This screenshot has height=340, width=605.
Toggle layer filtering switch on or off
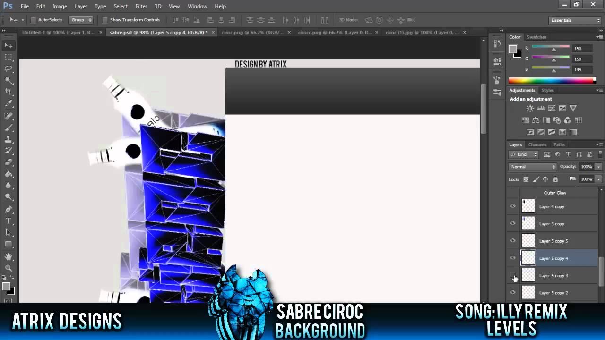click(600, 153)
